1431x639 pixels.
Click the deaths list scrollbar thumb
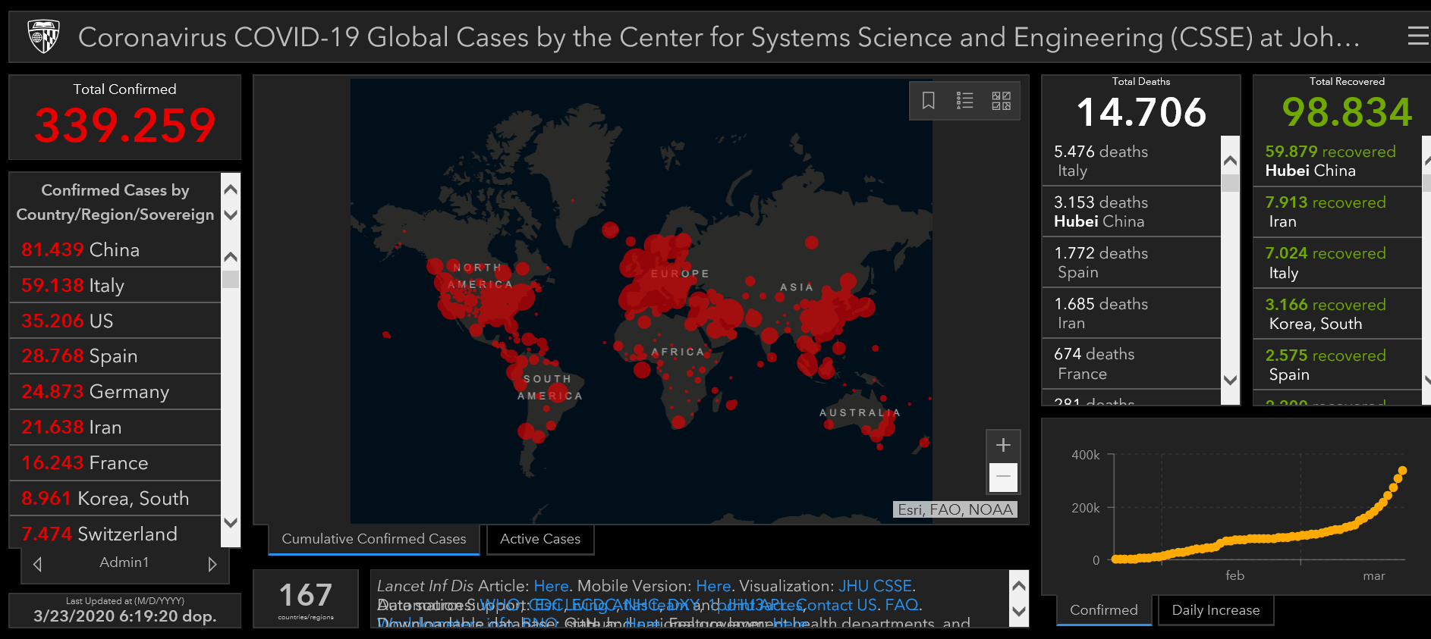[1230, 183]
